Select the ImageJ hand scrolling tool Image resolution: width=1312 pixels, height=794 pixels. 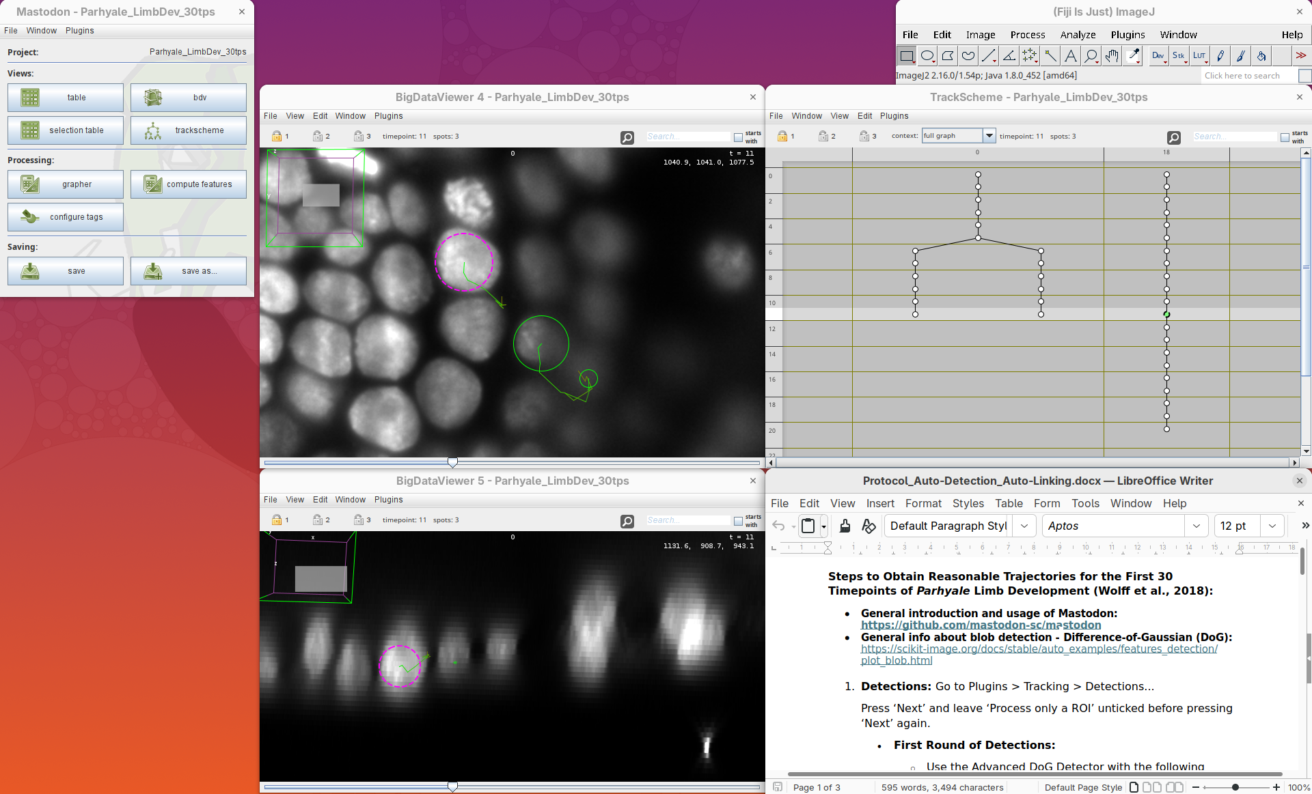pyautogui.click(x=1112, y=56)
